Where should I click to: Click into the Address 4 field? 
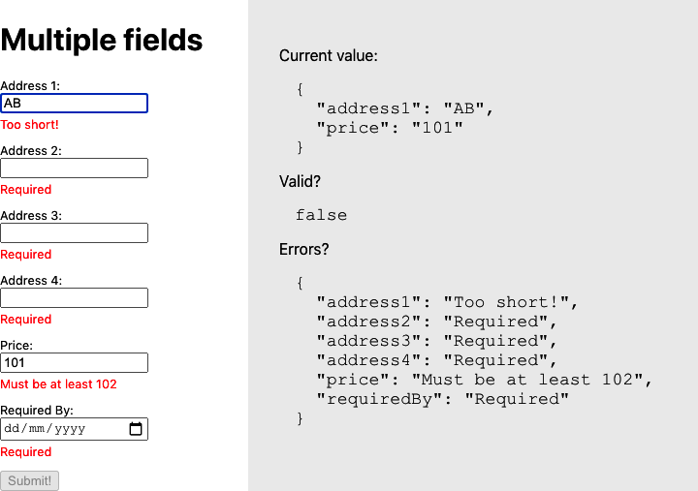click(74, 298)
